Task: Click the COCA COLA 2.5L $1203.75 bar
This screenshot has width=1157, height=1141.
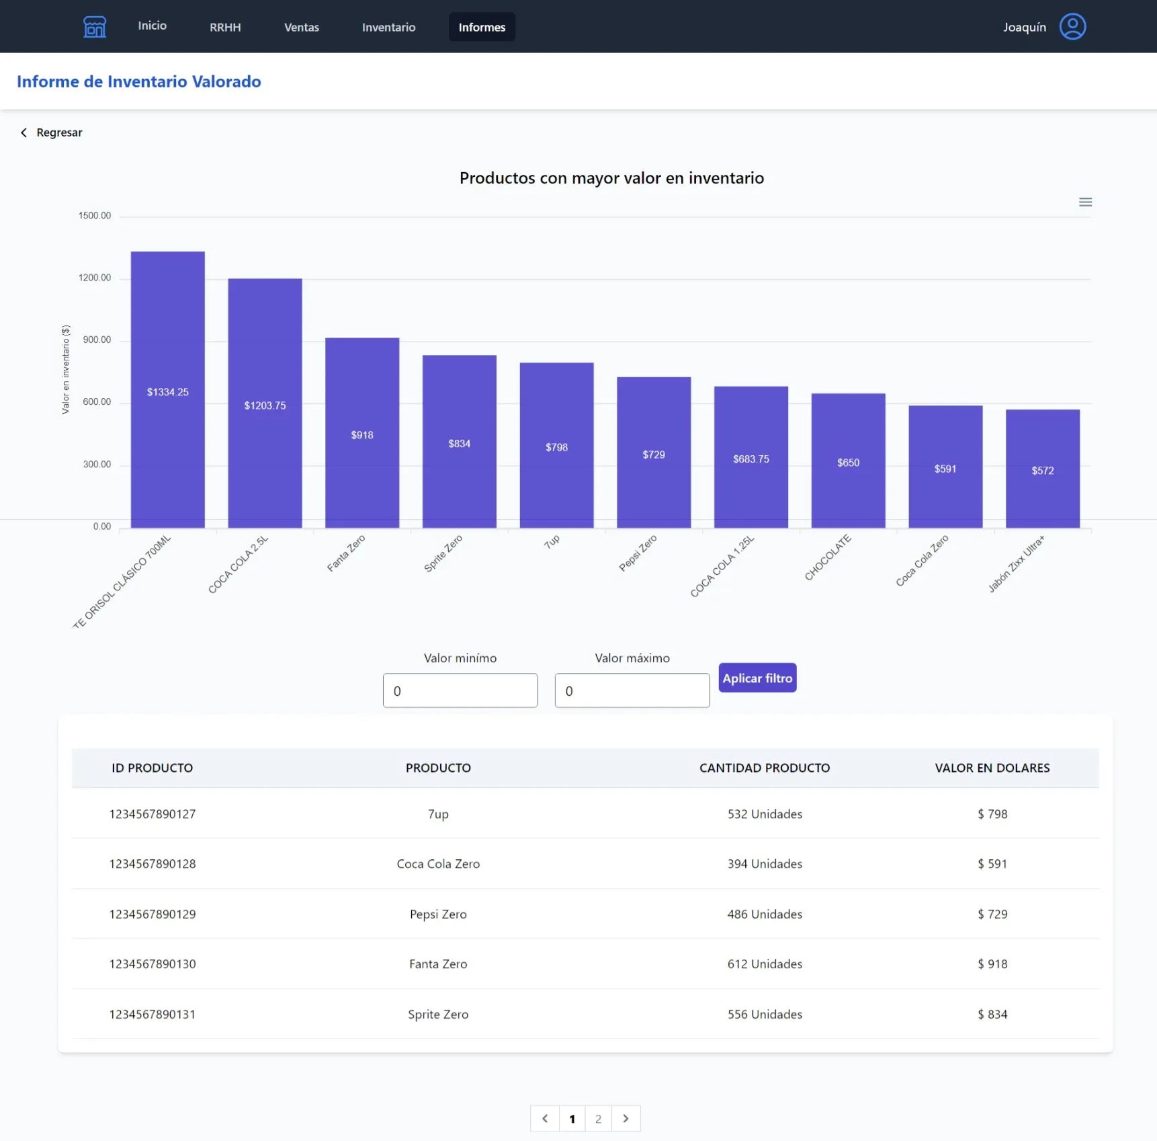Action: coord(265,403)
